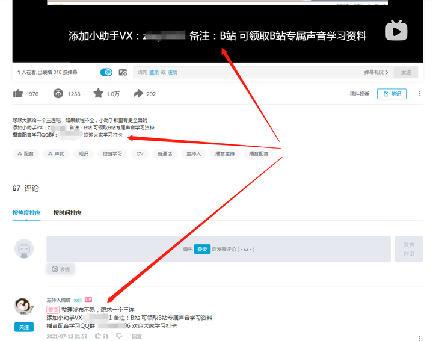Select the 校园学习 tag
The width and height of the screenshot is (433, 341).
(112, 153)
